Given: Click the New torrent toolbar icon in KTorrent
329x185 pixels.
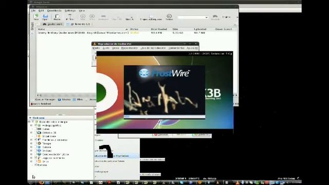Looking at the screenshot, I should [x=36, y=17].
